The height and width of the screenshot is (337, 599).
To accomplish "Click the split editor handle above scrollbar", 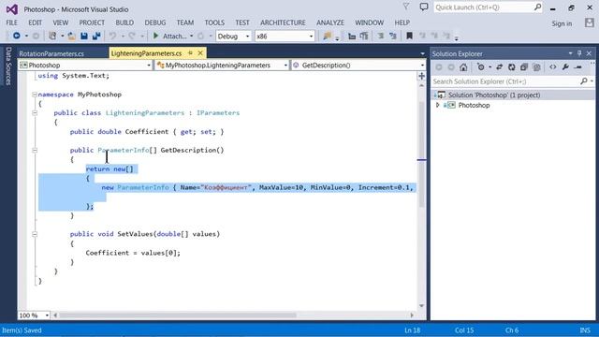I will pyautogui.click(x=422, y=76).
